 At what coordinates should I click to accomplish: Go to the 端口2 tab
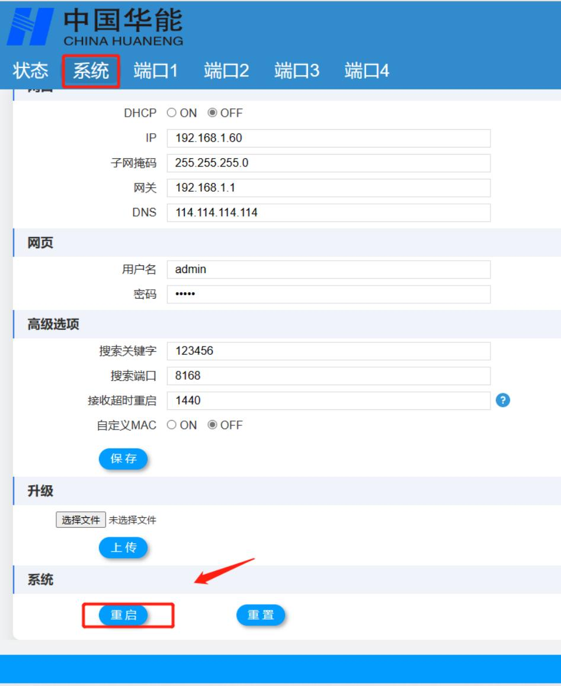coord(226,71)
